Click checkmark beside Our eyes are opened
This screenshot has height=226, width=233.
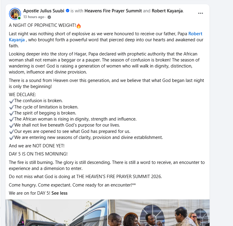(11, 132)
